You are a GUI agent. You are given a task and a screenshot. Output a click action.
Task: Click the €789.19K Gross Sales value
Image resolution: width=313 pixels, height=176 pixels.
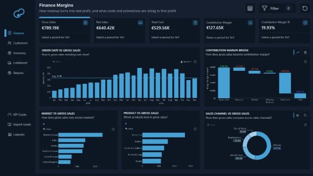(50, 28)
